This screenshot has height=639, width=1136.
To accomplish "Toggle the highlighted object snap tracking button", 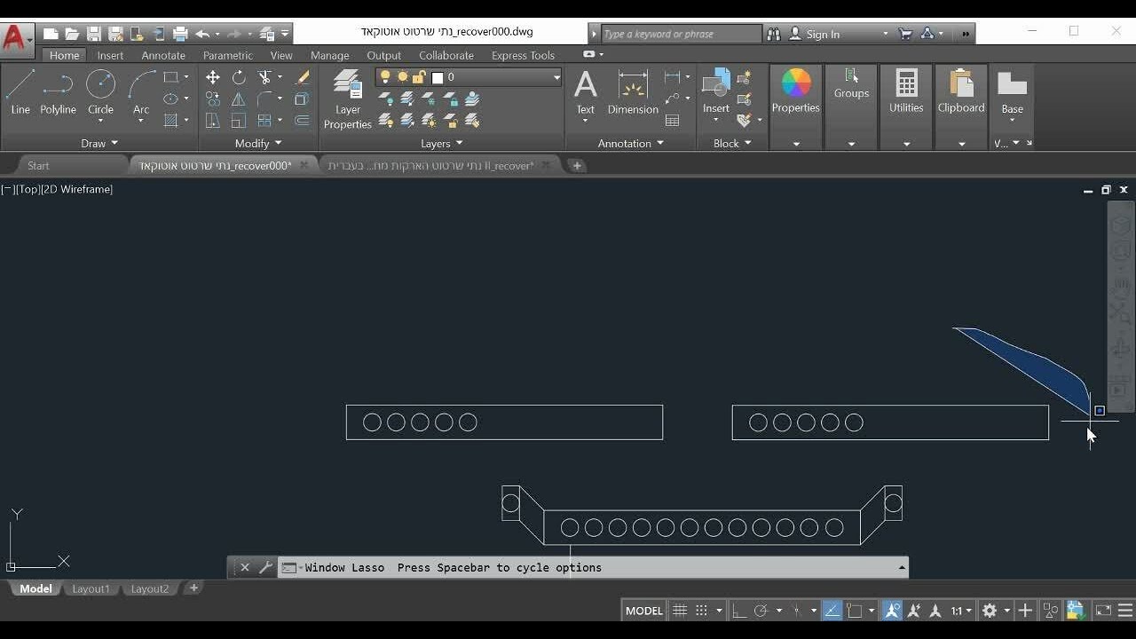I will coord(832,611).
